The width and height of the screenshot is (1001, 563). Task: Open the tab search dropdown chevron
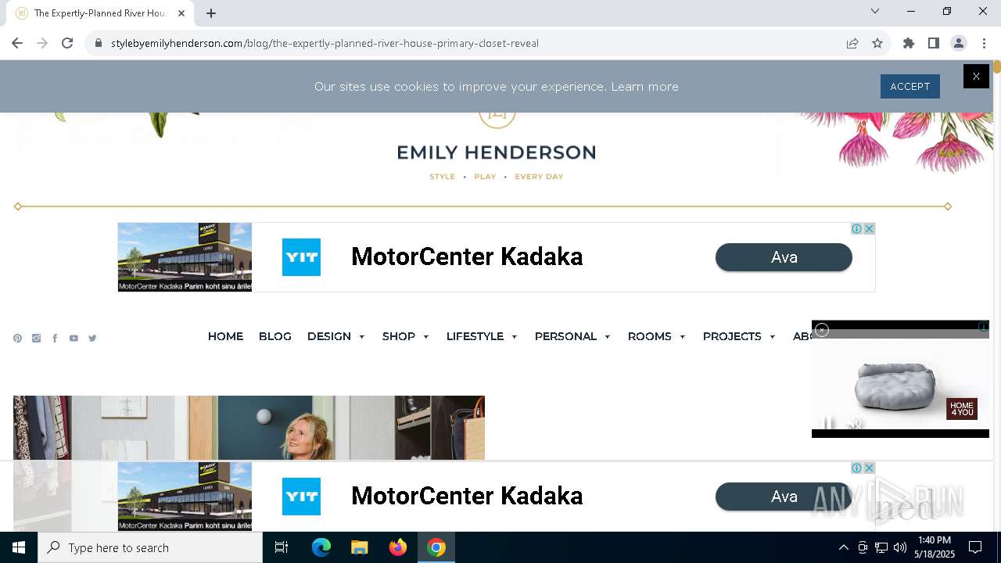875,11
